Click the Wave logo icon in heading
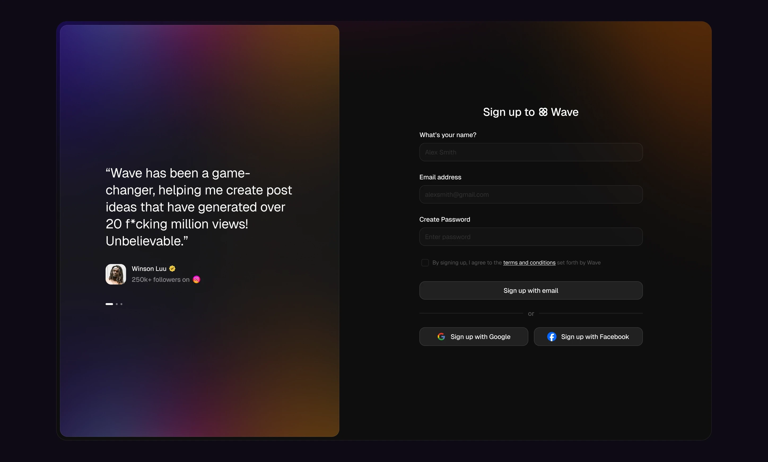The image size is (768, 462). click(x=543, y=112)
